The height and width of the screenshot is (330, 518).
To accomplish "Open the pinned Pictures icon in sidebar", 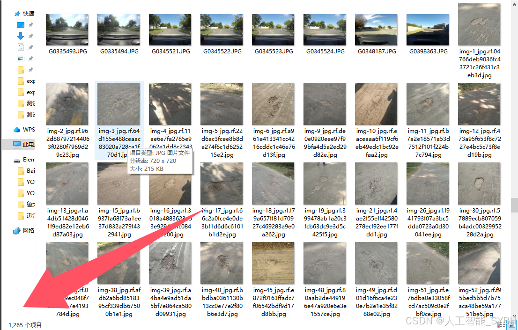I will point(21,59).
